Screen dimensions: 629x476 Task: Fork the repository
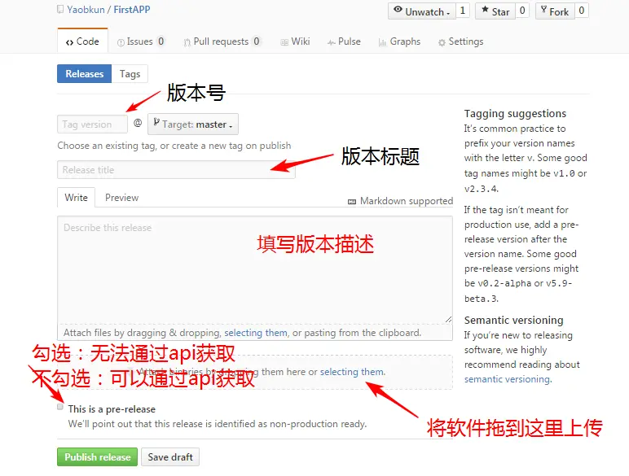(555, 11)
